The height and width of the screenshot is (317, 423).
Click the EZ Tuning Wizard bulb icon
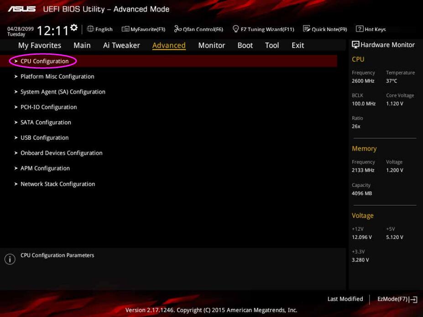click(235, 29)
